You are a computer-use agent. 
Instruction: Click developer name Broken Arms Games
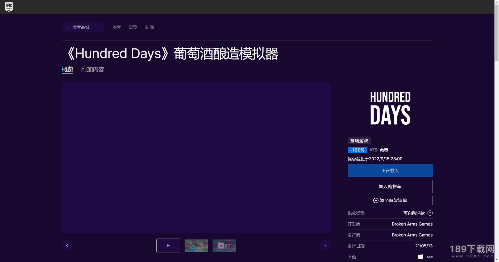[x=412, y=224]
